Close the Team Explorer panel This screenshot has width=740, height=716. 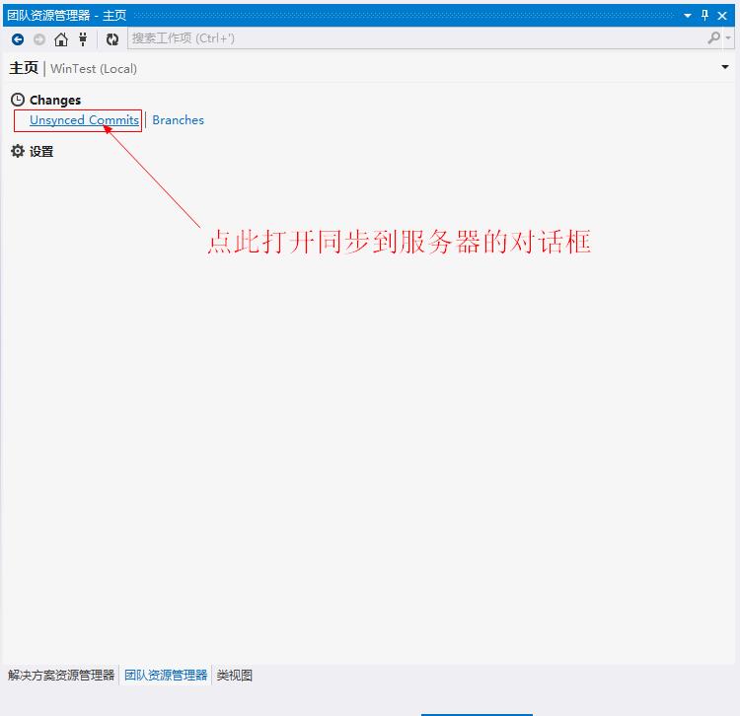point(722,16)
